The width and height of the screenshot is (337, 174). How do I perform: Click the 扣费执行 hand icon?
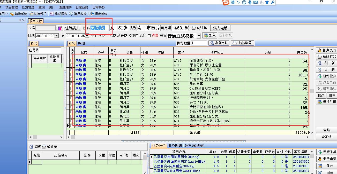pyautogui.click(x=319, y=50)
